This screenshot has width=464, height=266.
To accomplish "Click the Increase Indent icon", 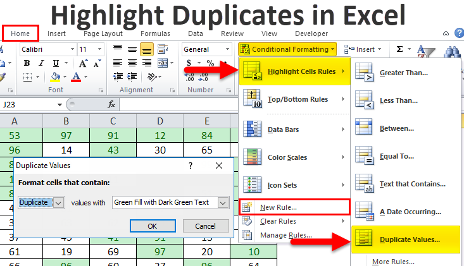I will point(132,77).
